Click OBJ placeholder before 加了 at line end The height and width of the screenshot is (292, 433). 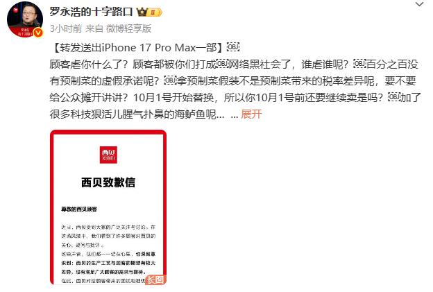coord(394,97)
